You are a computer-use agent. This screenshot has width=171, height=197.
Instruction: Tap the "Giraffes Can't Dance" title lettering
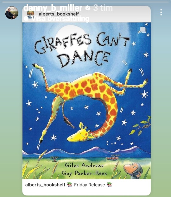pyautogui.click(x=82, y=49)
